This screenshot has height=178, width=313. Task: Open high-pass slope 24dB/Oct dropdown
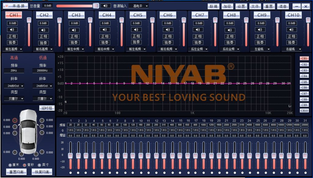point(14,86)
